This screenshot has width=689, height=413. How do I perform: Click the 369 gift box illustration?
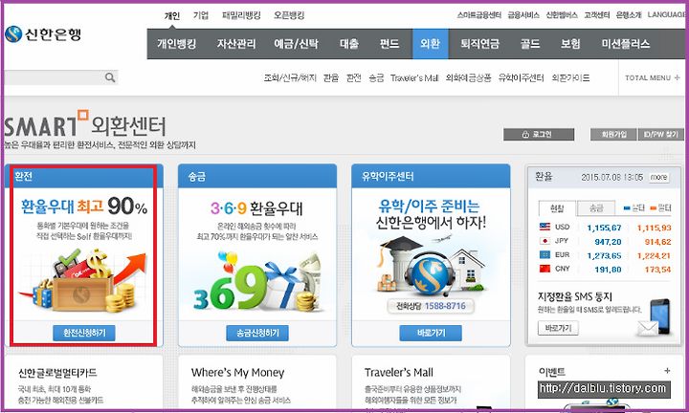257,281
